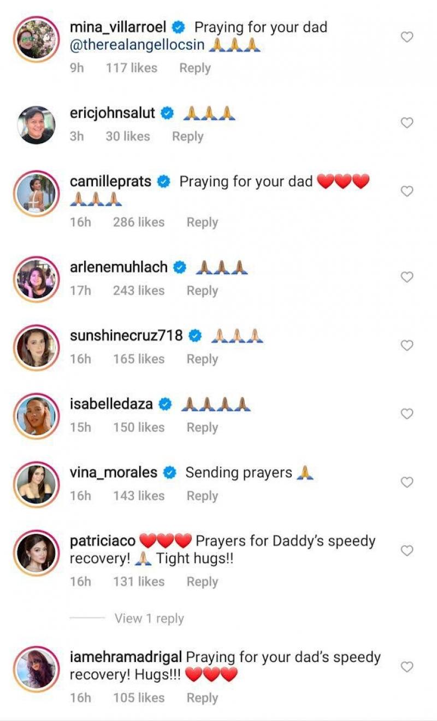This screenshot has height=721, width=437.
Task: Heart patriciaco's speedy recovery comment
Action: coord(407,550)
